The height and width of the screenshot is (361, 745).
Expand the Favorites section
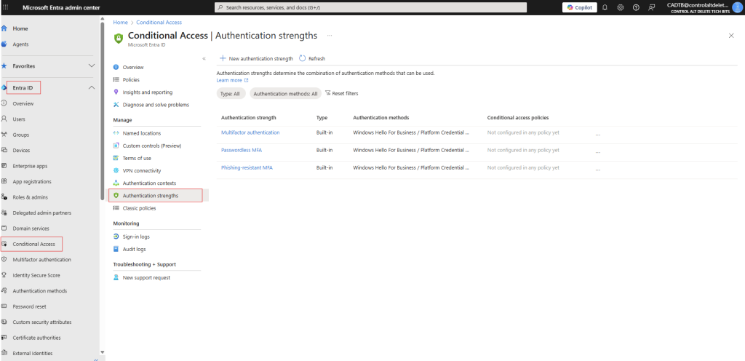92,66
